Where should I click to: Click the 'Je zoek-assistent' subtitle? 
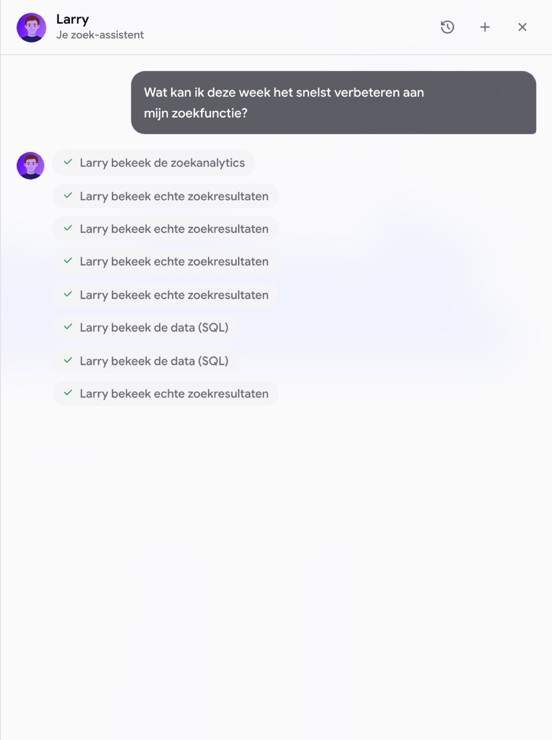[100, 35]
